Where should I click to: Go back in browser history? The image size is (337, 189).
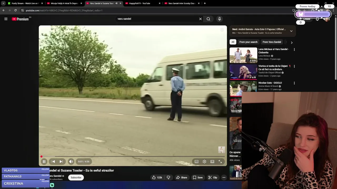(x=3, y=10)
